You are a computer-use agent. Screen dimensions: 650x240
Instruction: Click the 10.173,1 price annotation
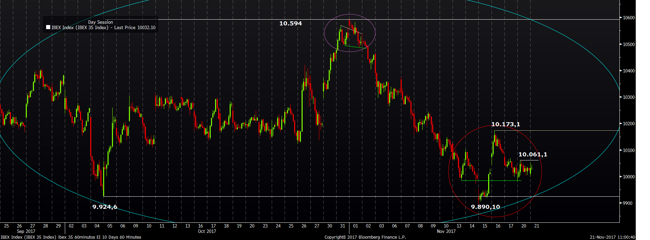click(x=505, y=124)
